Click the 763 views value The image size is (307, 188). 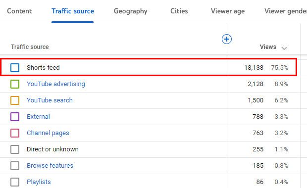(x=258, y=133)
